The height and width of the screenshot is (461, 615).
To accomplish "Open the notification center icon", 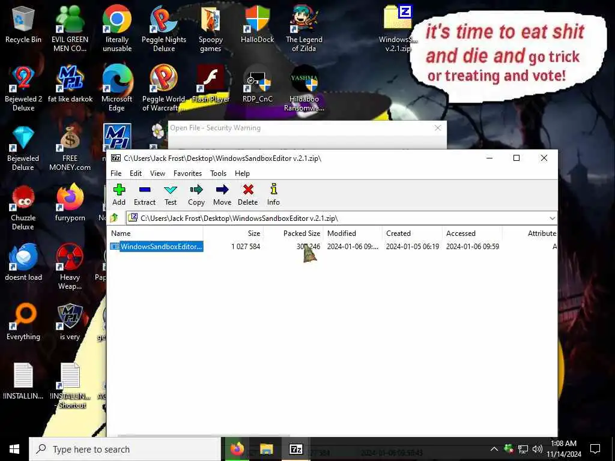I will click(x=595, y=449).
